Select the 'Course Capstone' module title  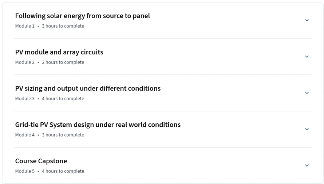point(41,161)
